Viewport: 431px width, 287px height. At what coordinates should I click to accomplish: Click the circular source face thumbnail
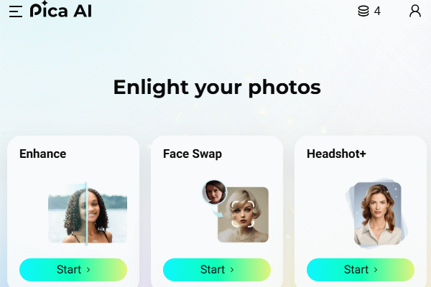tap(214, 192)
